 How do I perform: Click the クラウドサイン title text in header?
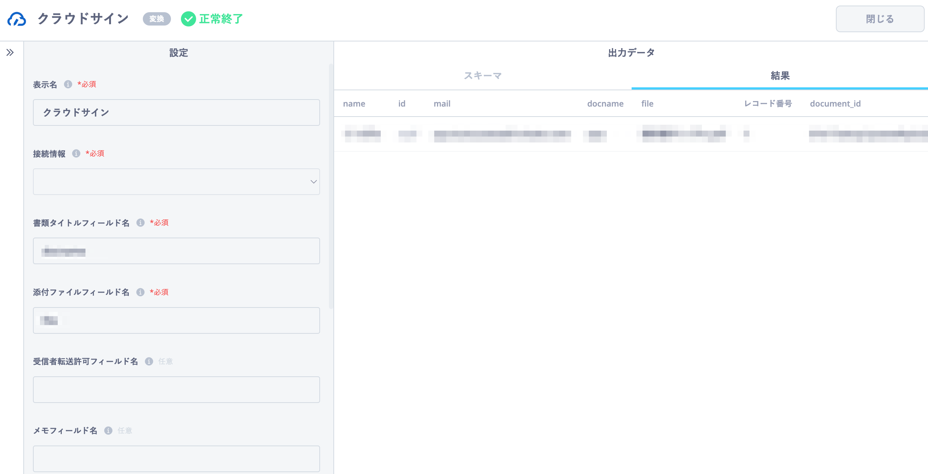coord(83,19)
